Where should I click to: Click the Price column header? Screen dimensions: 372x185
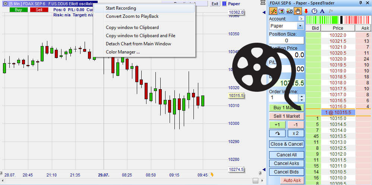(x=338, y=28)
